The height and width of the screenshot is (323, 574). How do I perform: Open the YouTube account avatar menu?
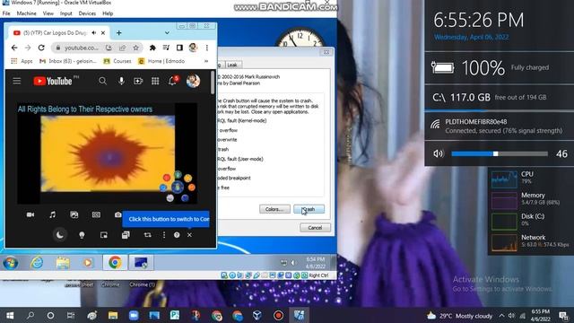point(193,81)
